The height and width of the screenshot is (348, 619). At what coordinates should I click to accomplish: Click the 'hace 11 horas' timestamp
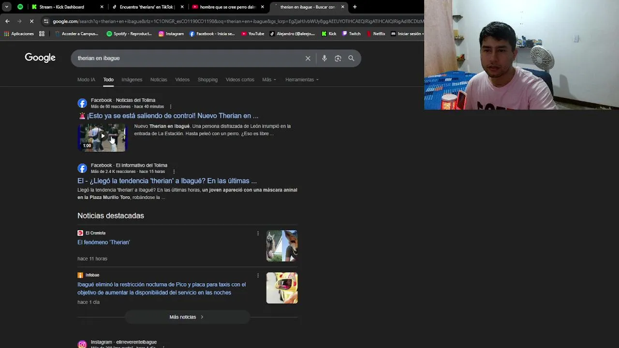(x=92, y=259)
